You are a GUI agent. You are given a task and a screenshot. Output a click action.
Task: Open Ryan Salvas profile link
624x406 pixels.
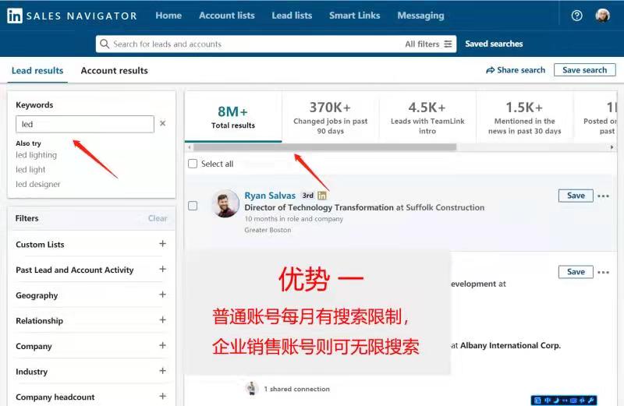point(270,196)
